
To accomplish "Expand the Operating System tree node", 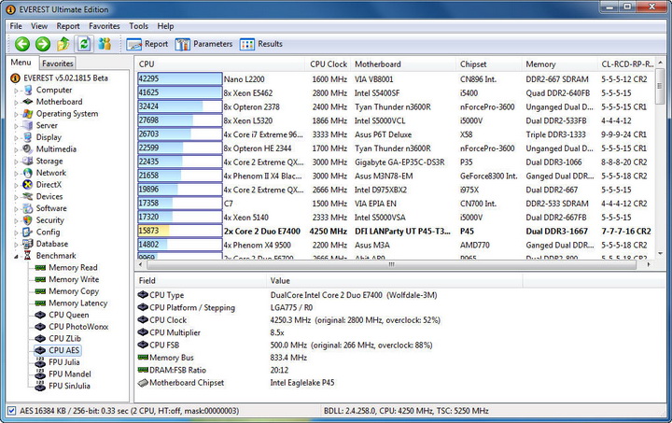I will [x=16, y=114].
